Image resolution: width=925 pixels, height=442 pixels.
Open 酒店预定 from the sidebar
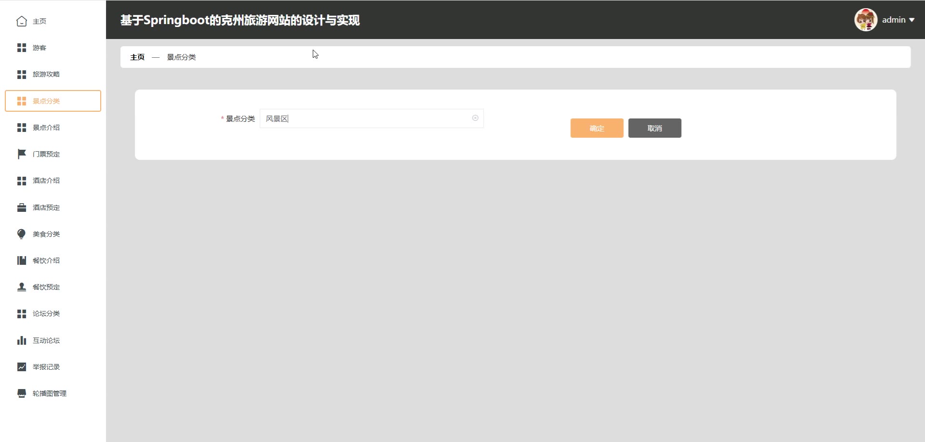tap(53, 208)
